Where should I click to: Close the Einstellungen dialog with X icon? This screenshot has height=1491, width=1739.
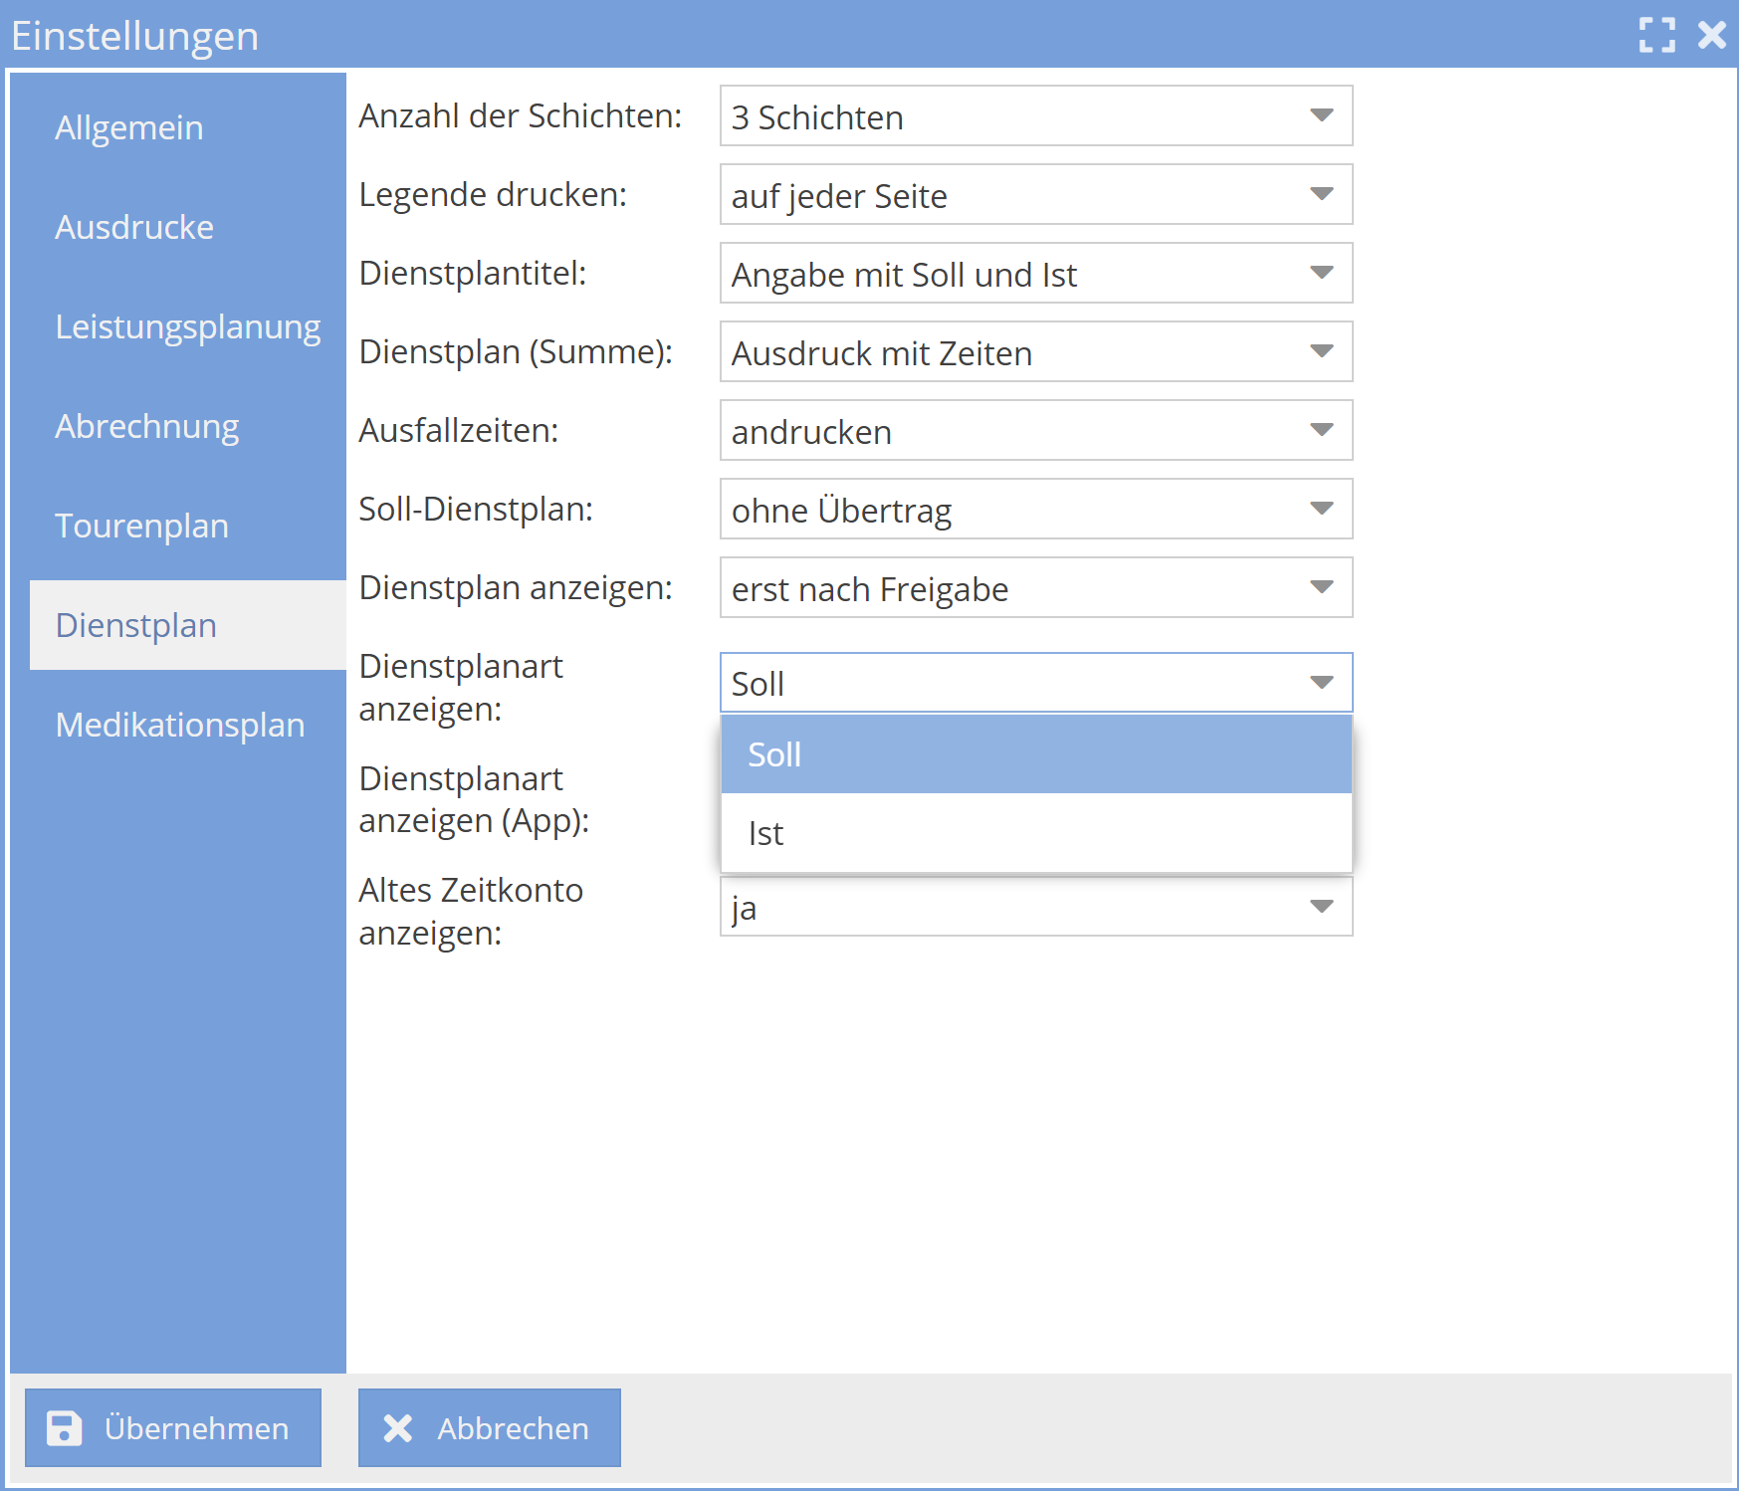[1712, 35]
